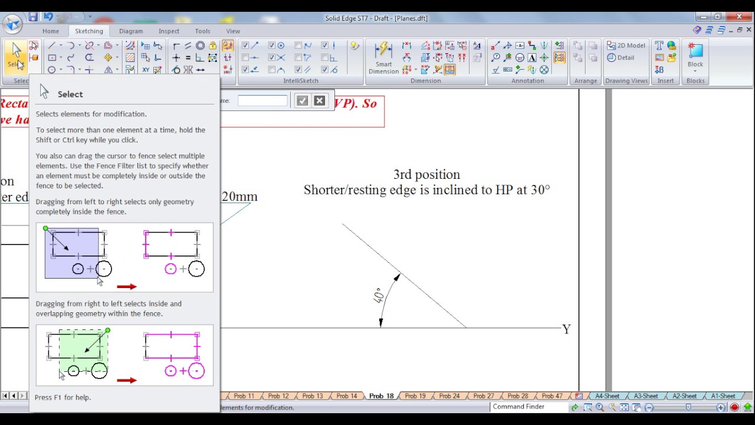
Task: Apply the Concentric relationship icon
Action: pos(200,45)
